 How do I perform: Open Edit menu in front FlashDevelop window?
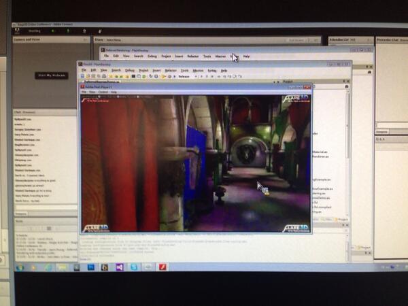(93, 70)
